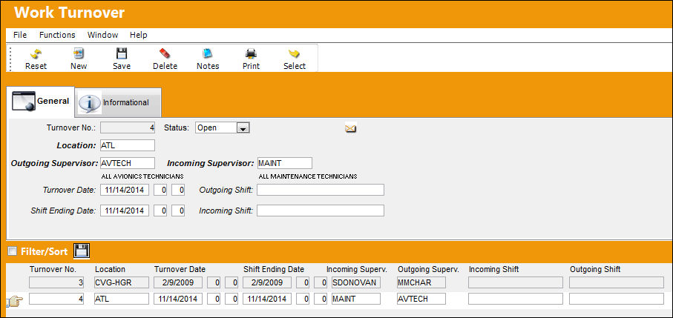Click the Location column header

coord(110,270)
